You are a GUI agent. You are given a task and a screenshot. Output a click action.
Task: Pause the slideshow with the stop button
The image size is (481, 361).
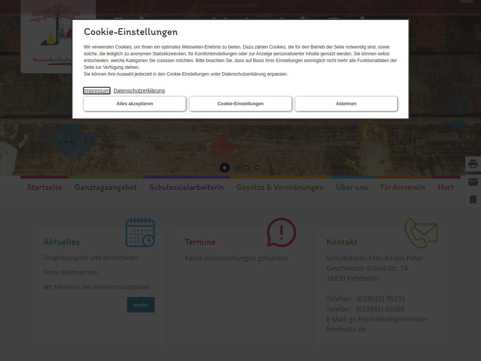pos(225,168)
